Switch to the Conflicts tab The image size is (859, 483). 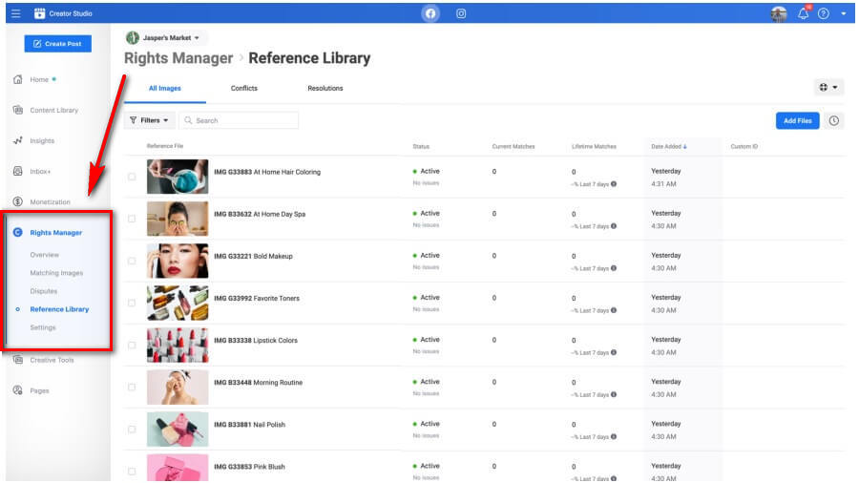coord(243,89)
